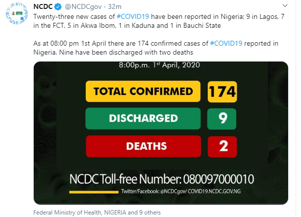This screenshot has height=217, width=301.
Task: Open the NCDC profile avatar
Action: [x=17, y=13]
